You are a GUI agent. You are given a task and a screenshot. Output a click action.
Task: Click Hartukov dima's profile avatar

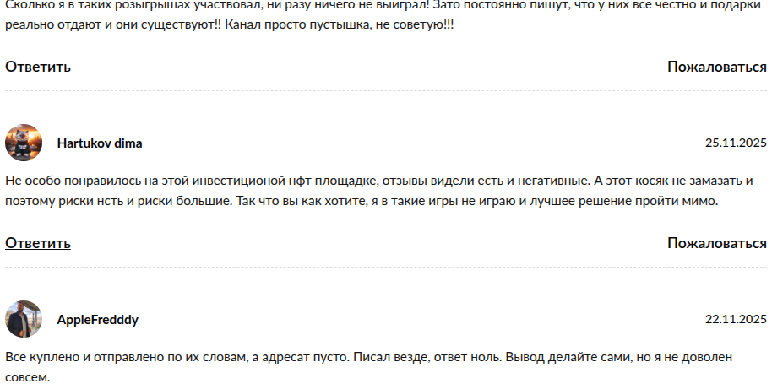coord(24,143)
